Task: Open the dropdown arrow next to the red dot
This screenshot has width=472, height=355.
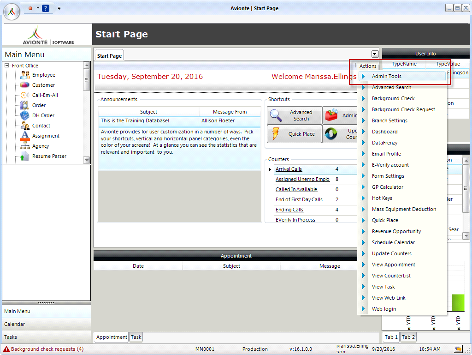Action: (x=38, y=8)
